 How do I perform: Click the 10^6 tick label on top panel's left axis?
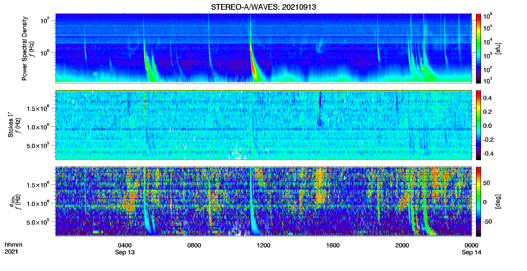(x=45, y=53)
